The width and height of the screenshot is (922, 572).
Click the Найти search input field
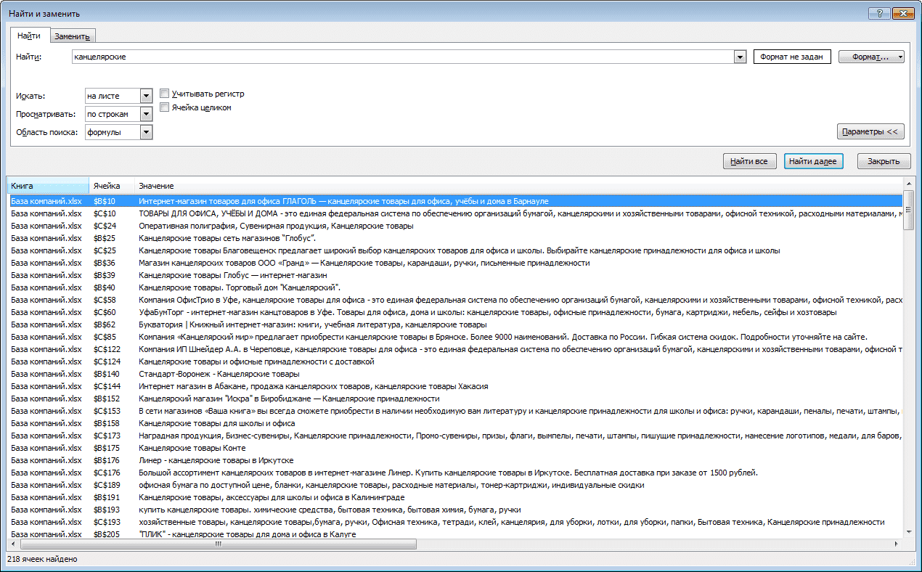[x=403, y=57]
